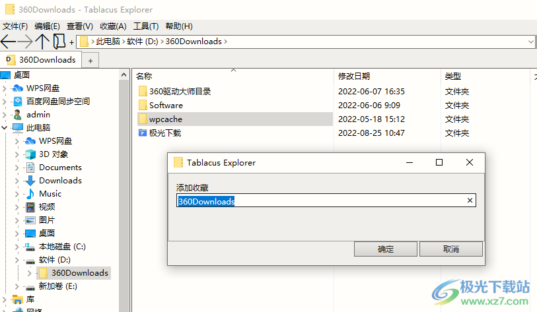
Task: Open the 编辑(E) menu
Action: coord(48,26)
